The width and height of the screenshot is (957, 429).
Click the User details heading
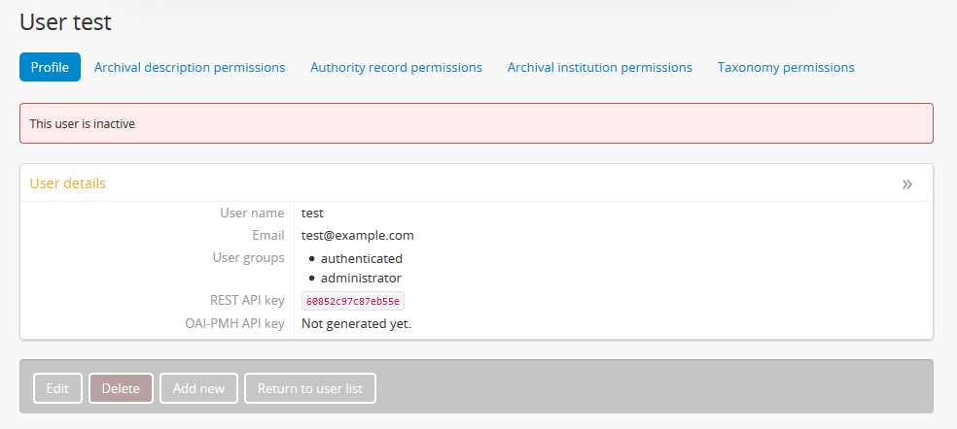[x=68, y=183]
